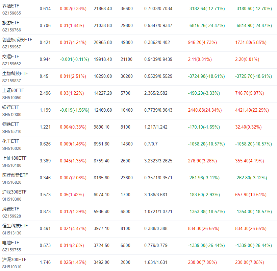
Task: Click change 0.021(4.47%)
Action: click(73, 229)
